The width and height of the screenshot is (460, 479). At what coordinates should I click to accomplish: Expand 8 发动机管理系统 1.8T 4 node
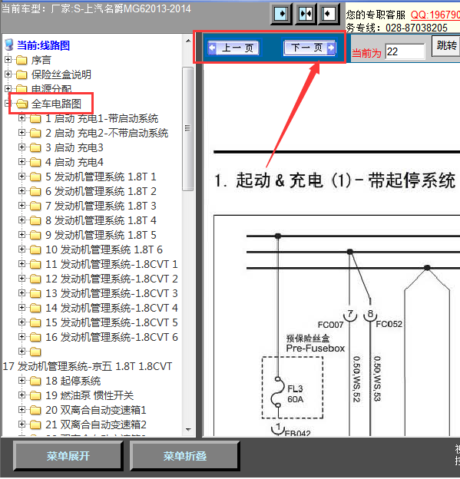(x=22, y=220)
